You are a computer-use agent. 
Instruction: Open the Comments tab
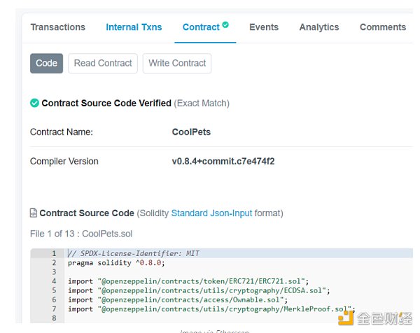click(x=382, y=27)
